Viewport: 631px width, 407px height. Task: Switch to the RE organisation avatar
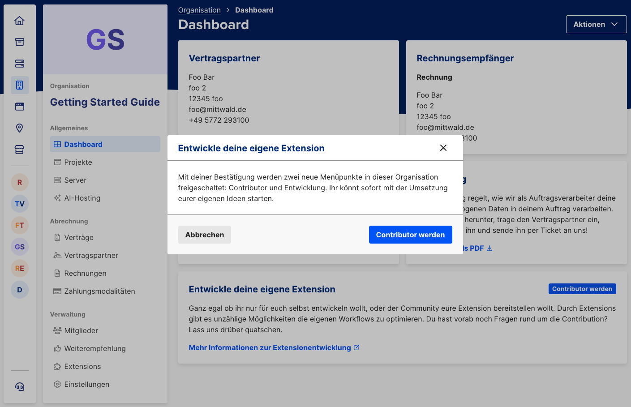tap(19, 268)
